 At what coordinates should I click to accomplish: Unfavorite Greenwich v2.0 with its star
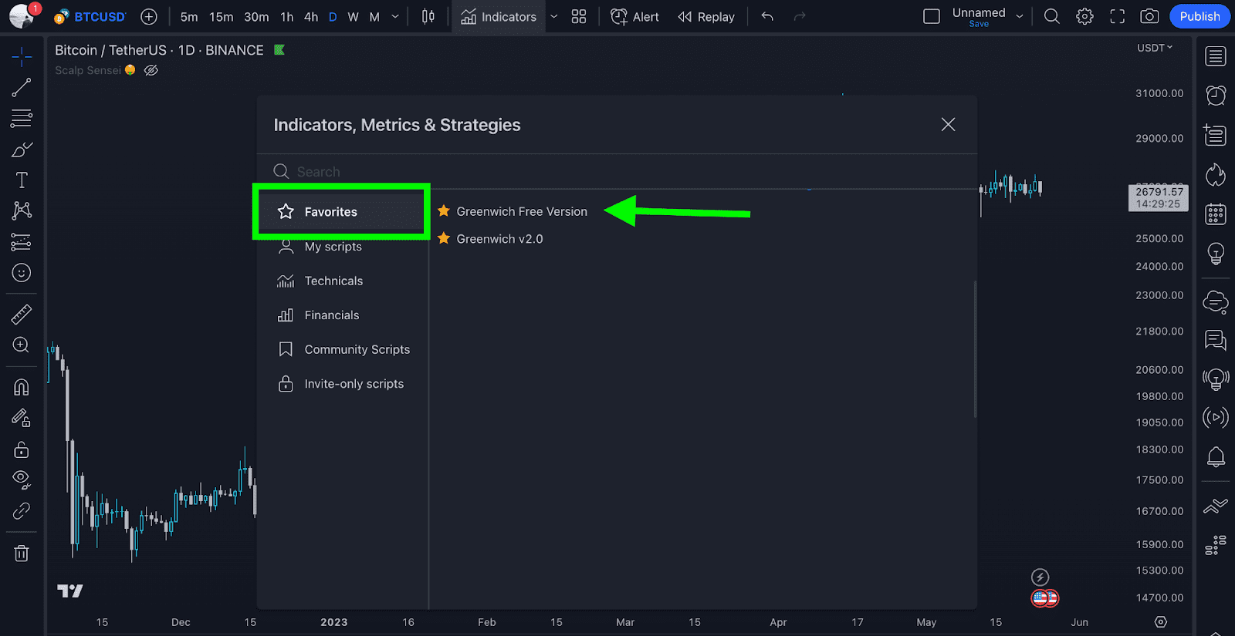click(444, 238)
